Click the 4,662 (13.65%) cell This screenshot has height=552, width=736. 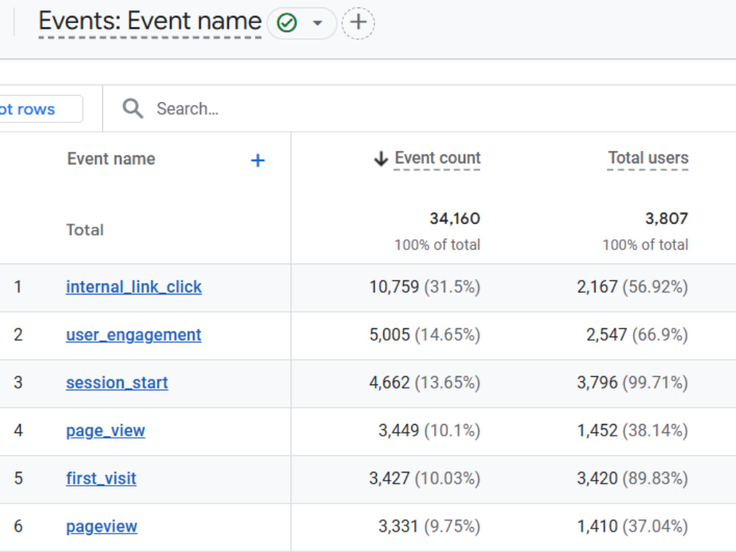[425, 383]
